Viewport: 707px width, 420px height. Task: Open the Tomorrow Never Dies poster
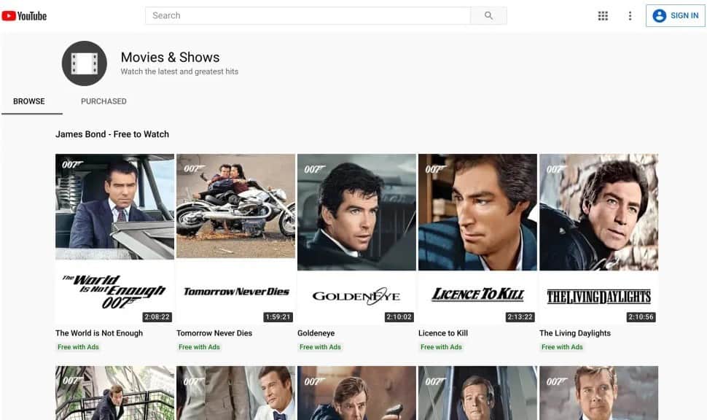235,238
